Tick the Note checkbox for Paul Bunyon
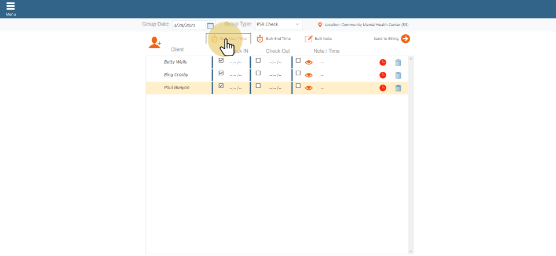This screenshot has height=256, width=556. (298, 86)
